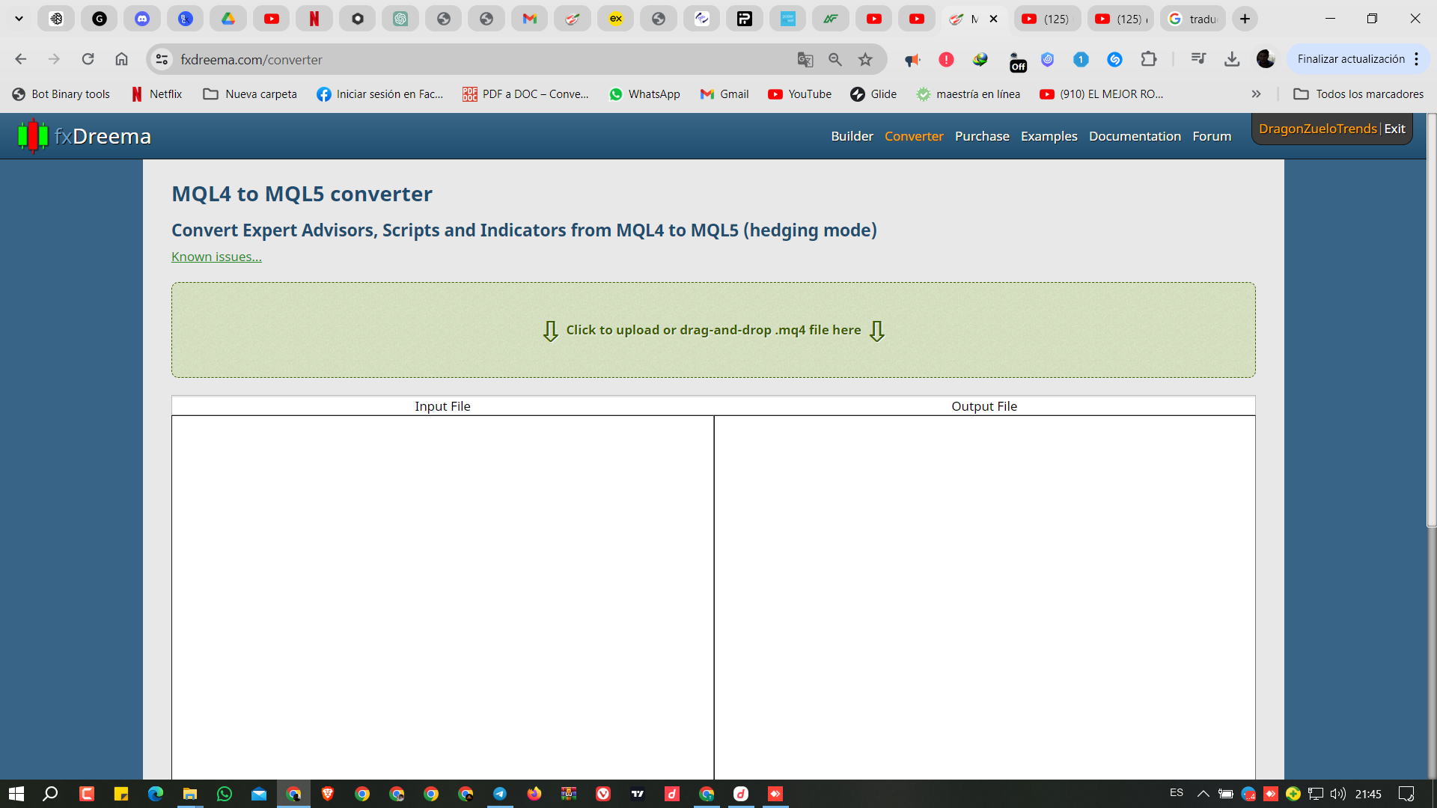Open the Netflix bookmark

pos(156,94)
